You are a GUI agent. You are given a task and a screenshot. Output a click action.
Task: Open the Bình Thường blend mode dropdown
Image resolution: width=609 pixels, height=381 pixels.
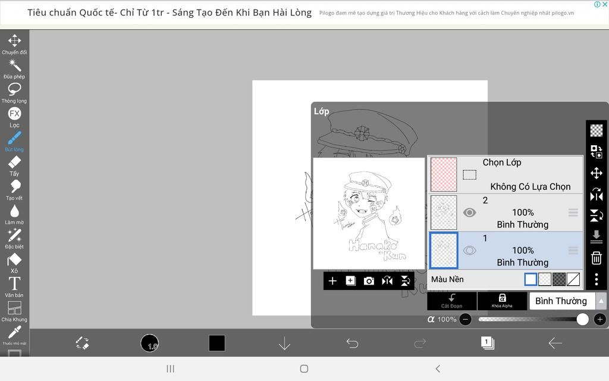(x=561, y=301)
